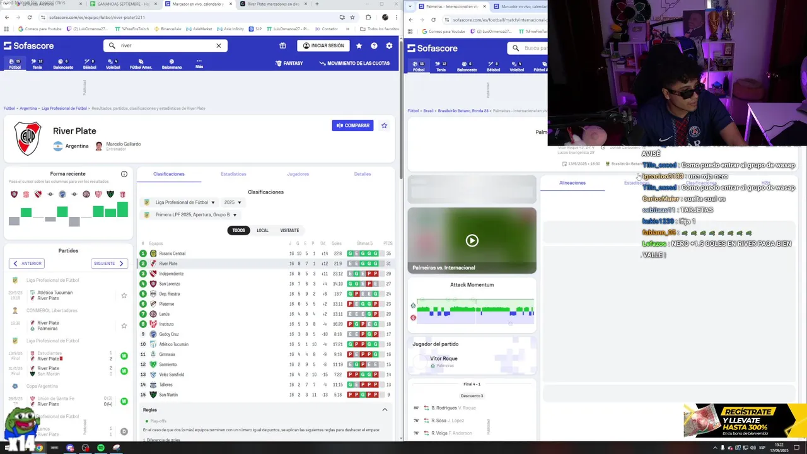Open the 2025 season dropdown
The height and width of the screenshot is (454, 807).
[233, 202]
